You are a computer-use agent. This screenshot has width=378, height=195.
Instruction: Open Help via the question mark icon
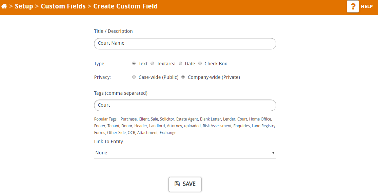point(353,6)
